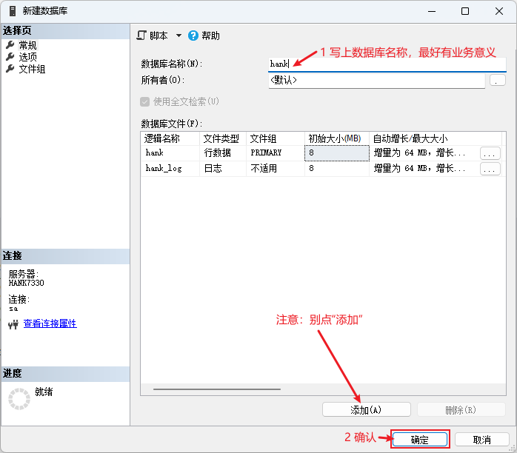Image resolution: width=517 pixels, height=453 pixels.
Task: Expand the script dropdown arrow
Action: coord(179,36)
